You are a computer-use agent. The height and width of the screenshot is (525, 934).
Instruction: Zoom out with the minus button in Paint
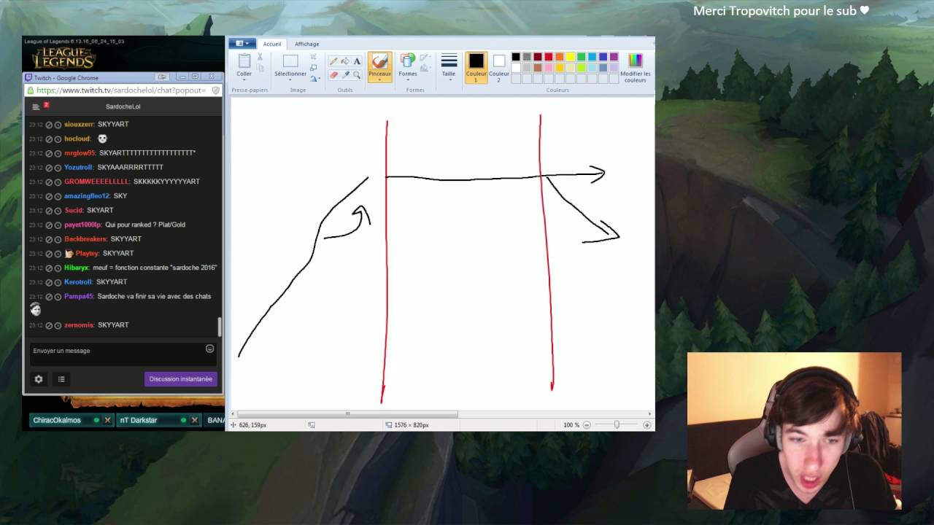(x=587, y=425)
